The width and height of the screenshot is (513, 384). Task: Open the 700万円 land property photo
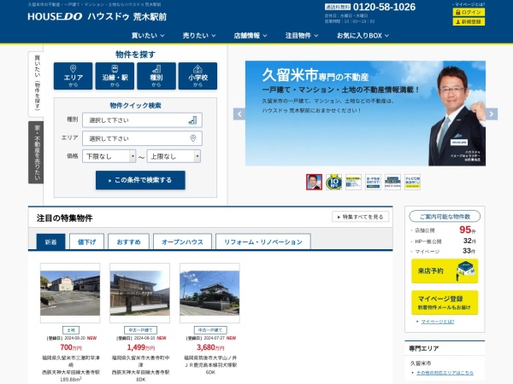[70, 293]
